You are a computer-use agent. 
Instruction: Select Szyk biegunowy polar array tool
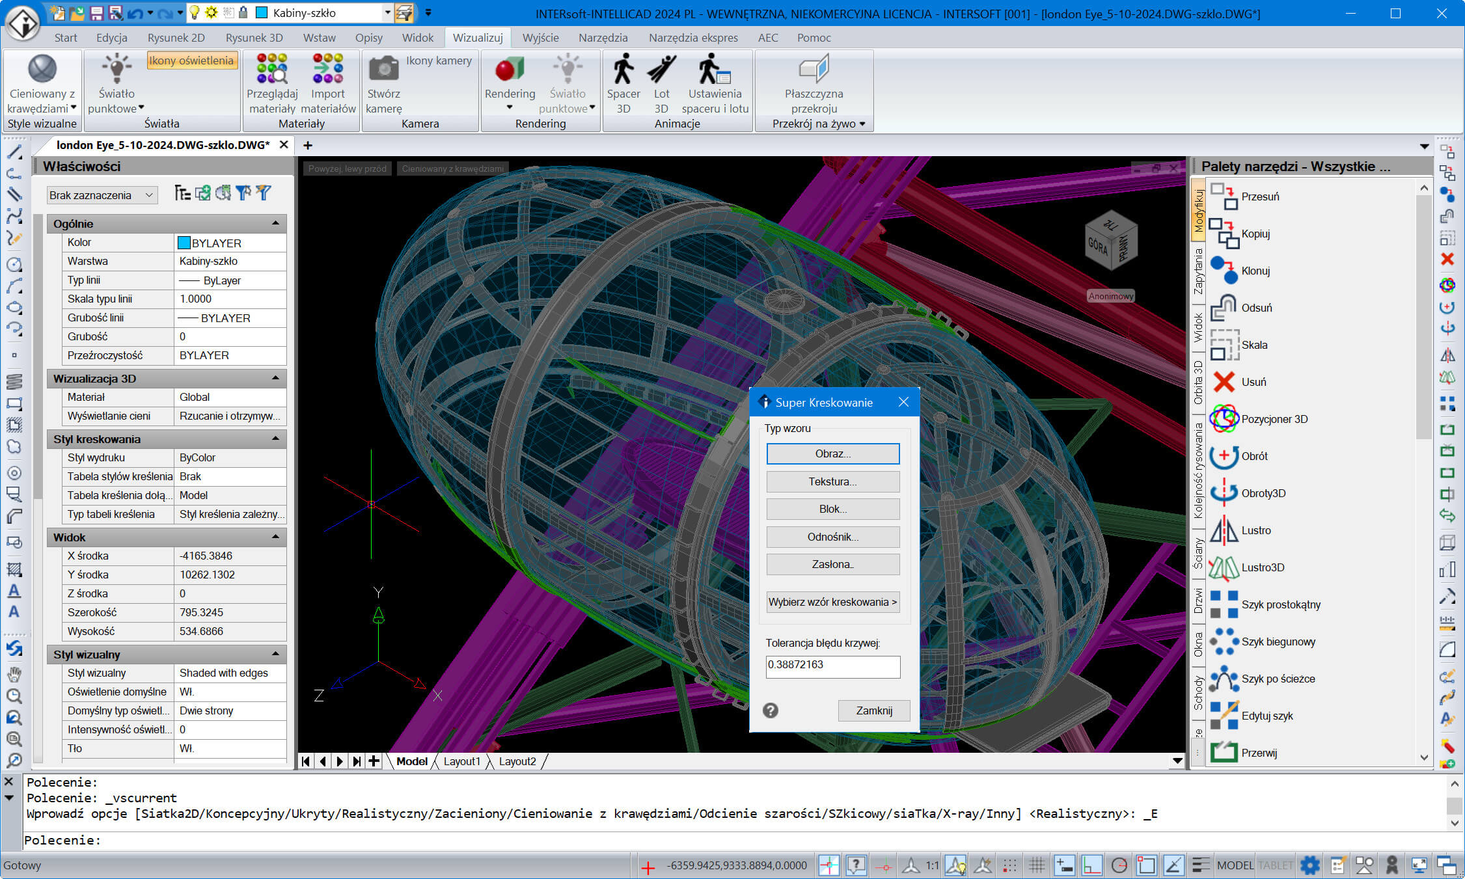point(1263,642)
